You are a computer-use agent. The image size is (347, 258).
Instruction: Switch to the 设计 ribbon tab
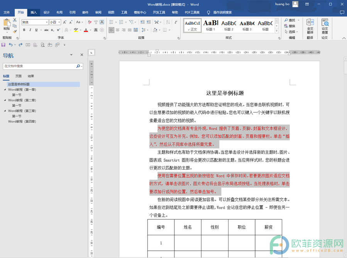point(46,12)
